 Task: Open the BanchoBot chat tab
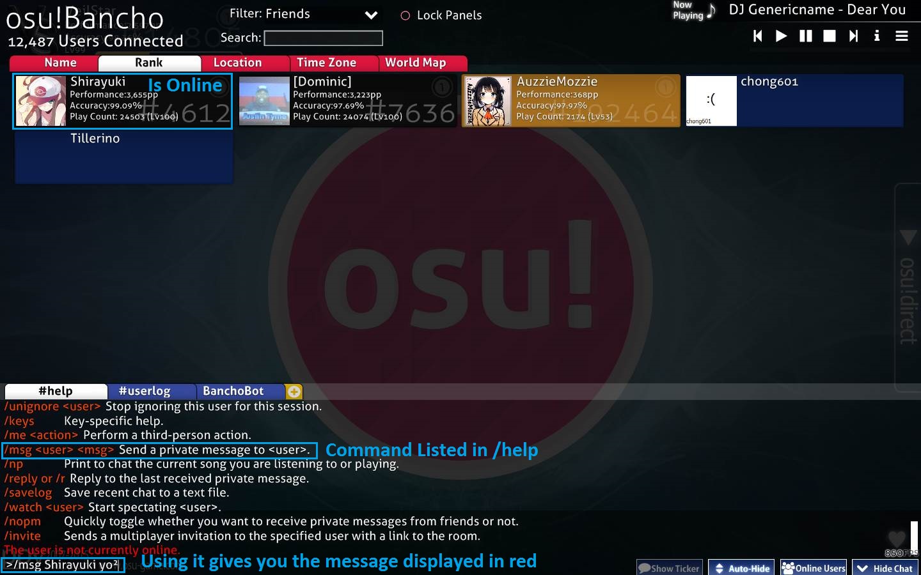click(240, 391)
